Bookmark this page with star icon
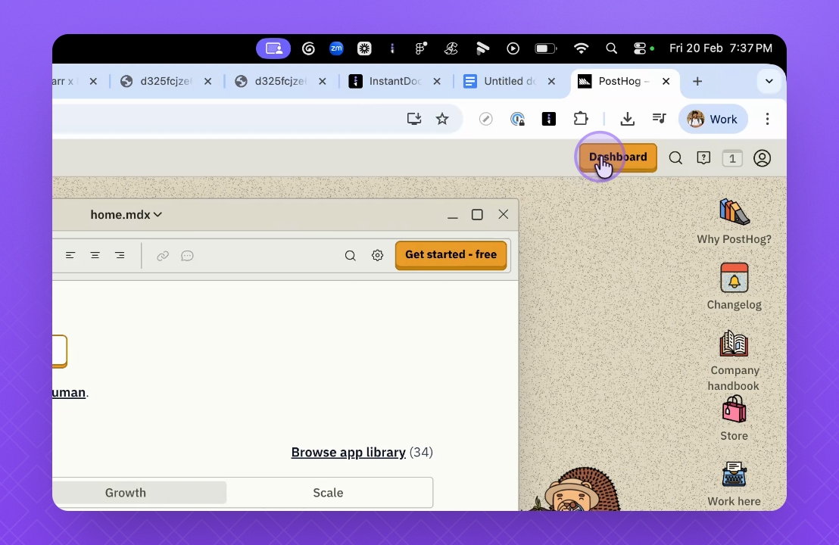The image size is (839, 545). 442,119
